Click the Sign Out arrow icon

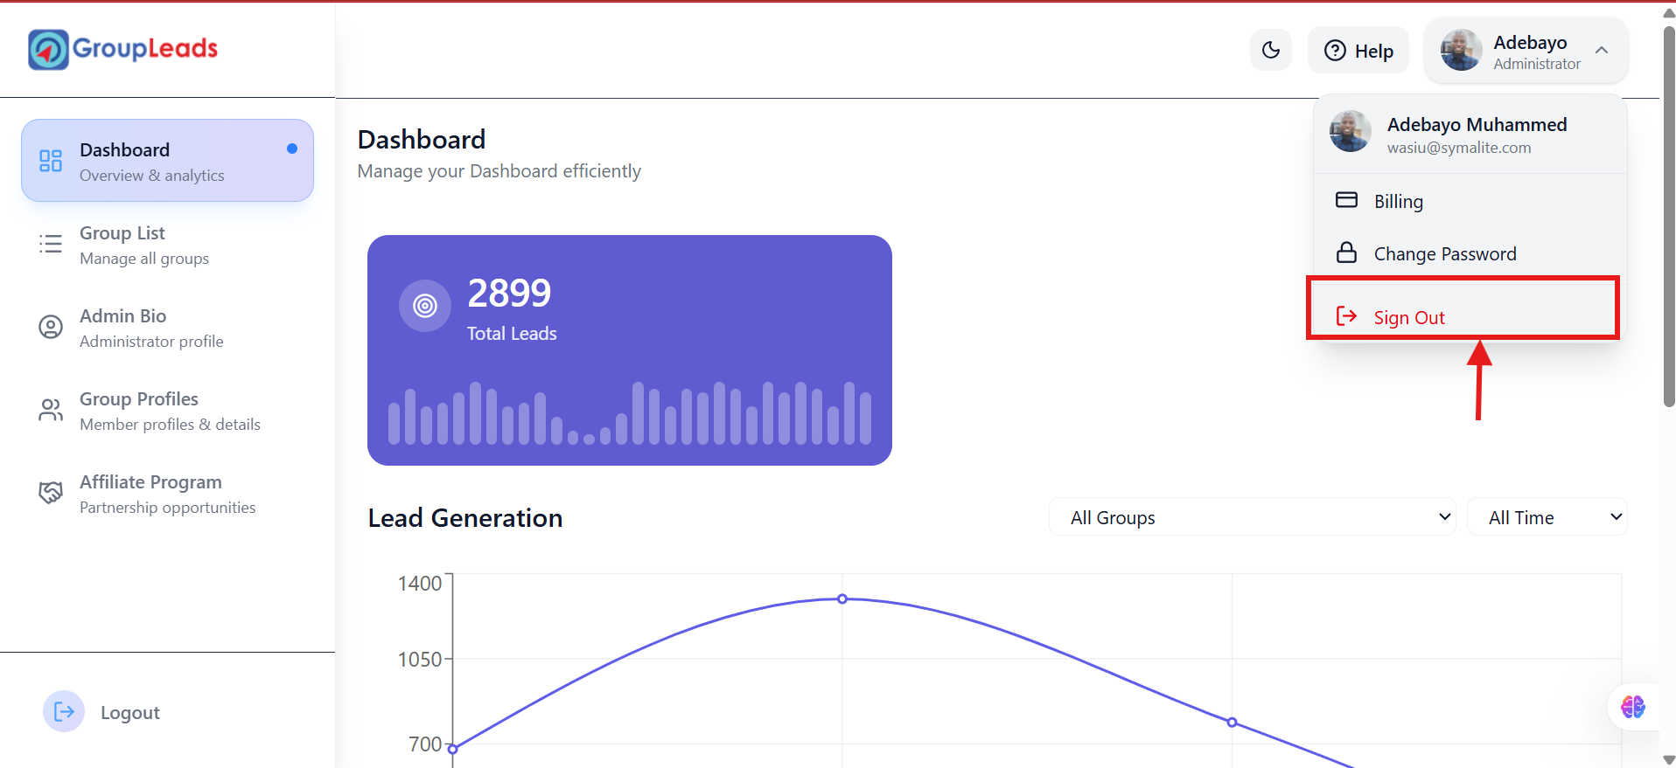point(1346,316)
